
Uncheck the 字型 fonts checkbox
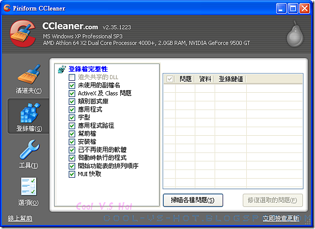pyautogui.click(x=72, y=118)
